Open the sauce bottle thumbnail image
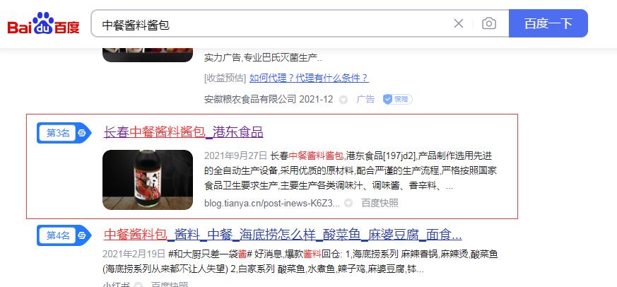Viewport: 617px width, 287px height. [x=148, y=180]
